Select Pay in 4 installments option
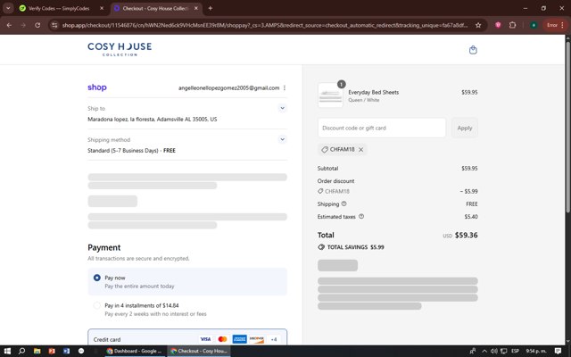This screenshot has width=571, height=357. coord(97,305)
